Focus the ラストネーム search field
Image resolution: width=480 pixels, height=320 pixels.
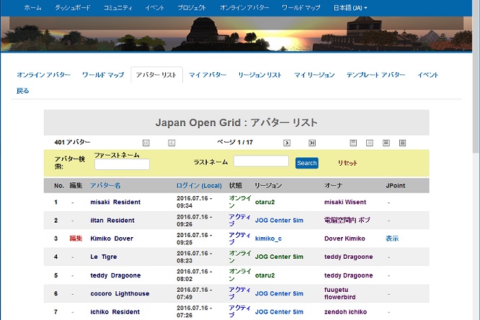click(x=261, y=161)
